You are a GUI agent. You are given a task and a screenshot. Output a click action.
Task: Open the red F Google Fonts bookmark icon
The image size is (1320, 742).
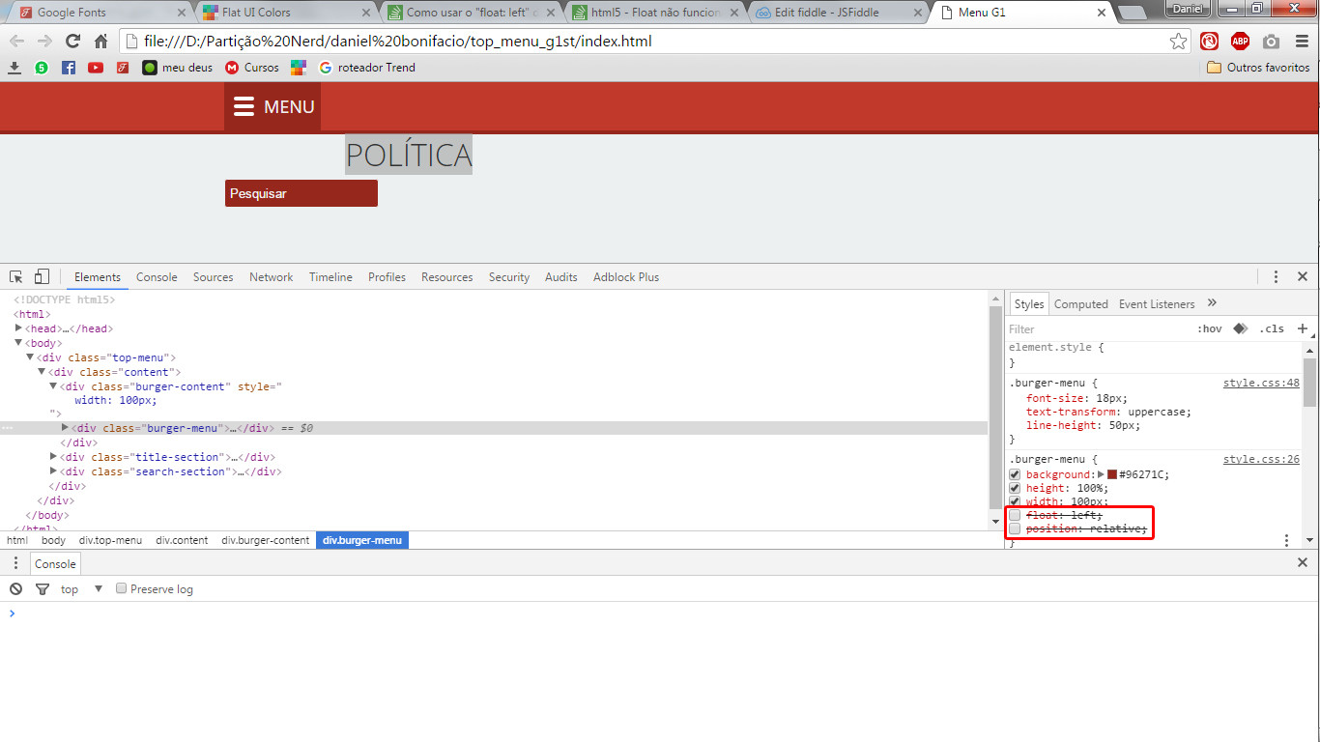[x=123, y=68]
